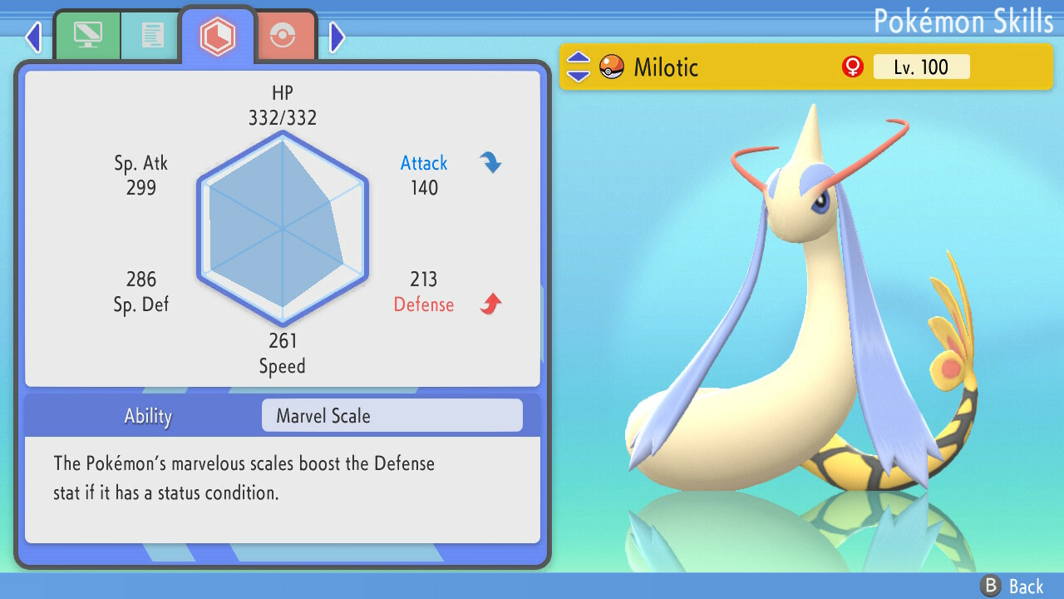Click the Speed value 261

[283, 340]
